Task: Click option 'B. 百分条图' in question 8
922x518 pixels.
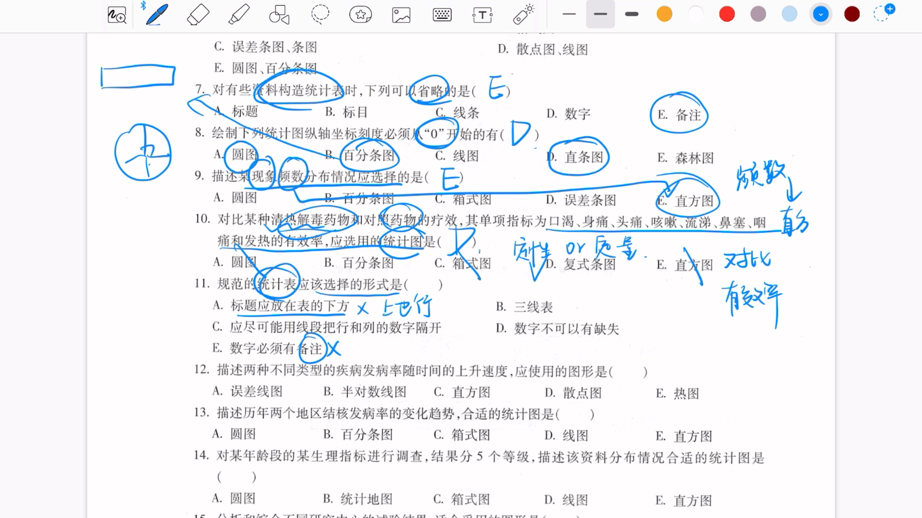Action: coord(360,155)
